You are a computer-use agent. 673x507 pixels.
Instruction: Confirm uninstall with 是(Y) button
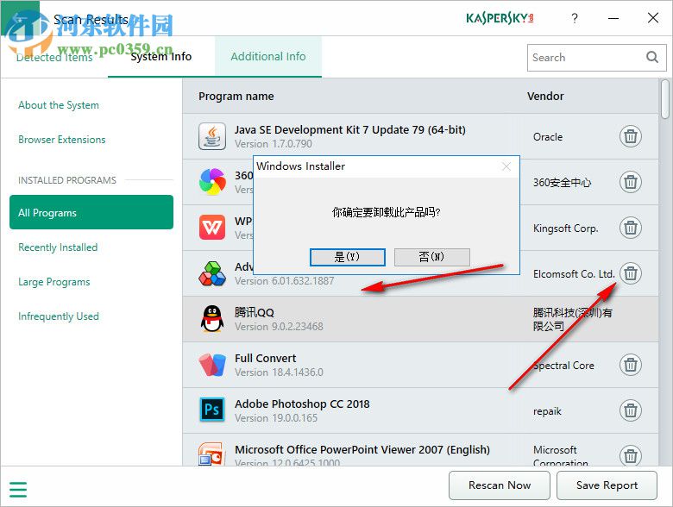(347, 257)
